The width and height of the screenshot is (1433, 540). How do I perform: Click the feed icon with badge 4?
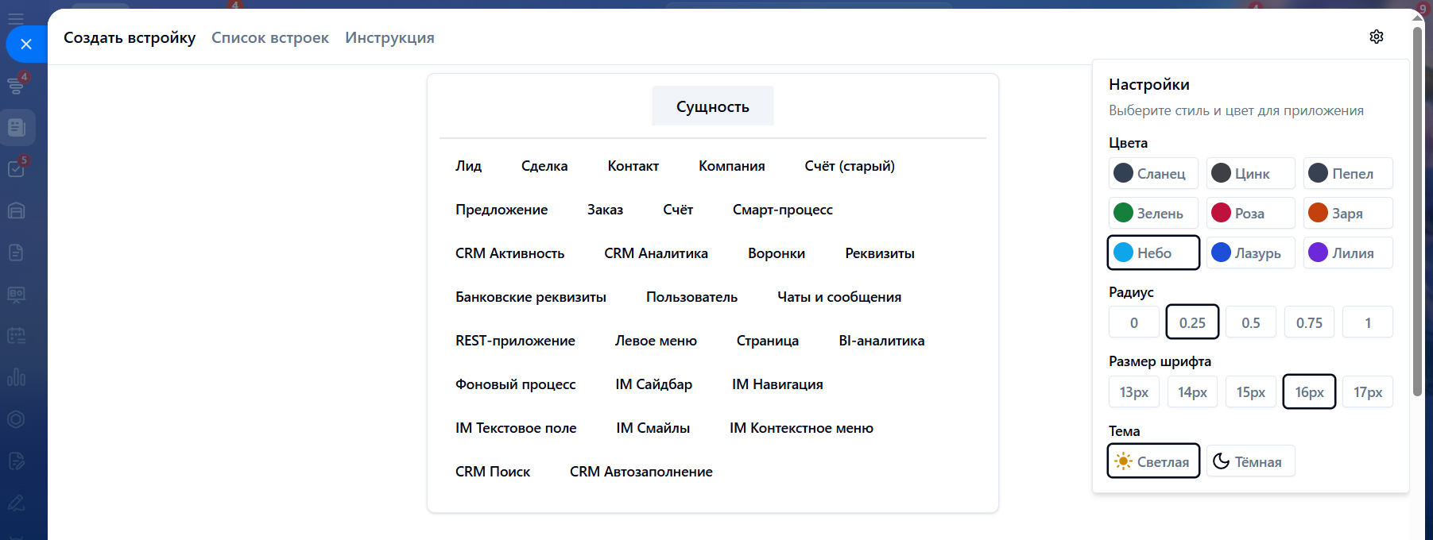click(x=16, y=84)
